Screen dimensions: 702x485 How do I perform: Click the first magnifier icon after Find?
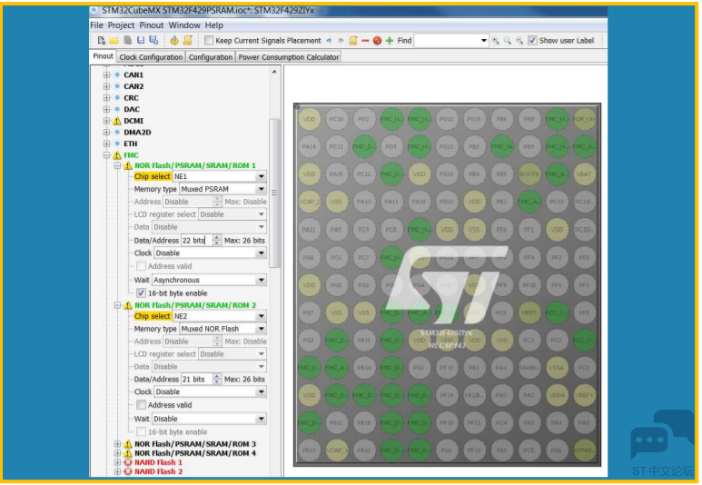tap(496, 41)
